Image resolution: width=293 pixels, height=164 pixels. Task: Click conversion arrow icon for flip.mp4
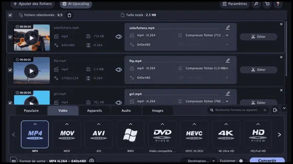point(119,69)
